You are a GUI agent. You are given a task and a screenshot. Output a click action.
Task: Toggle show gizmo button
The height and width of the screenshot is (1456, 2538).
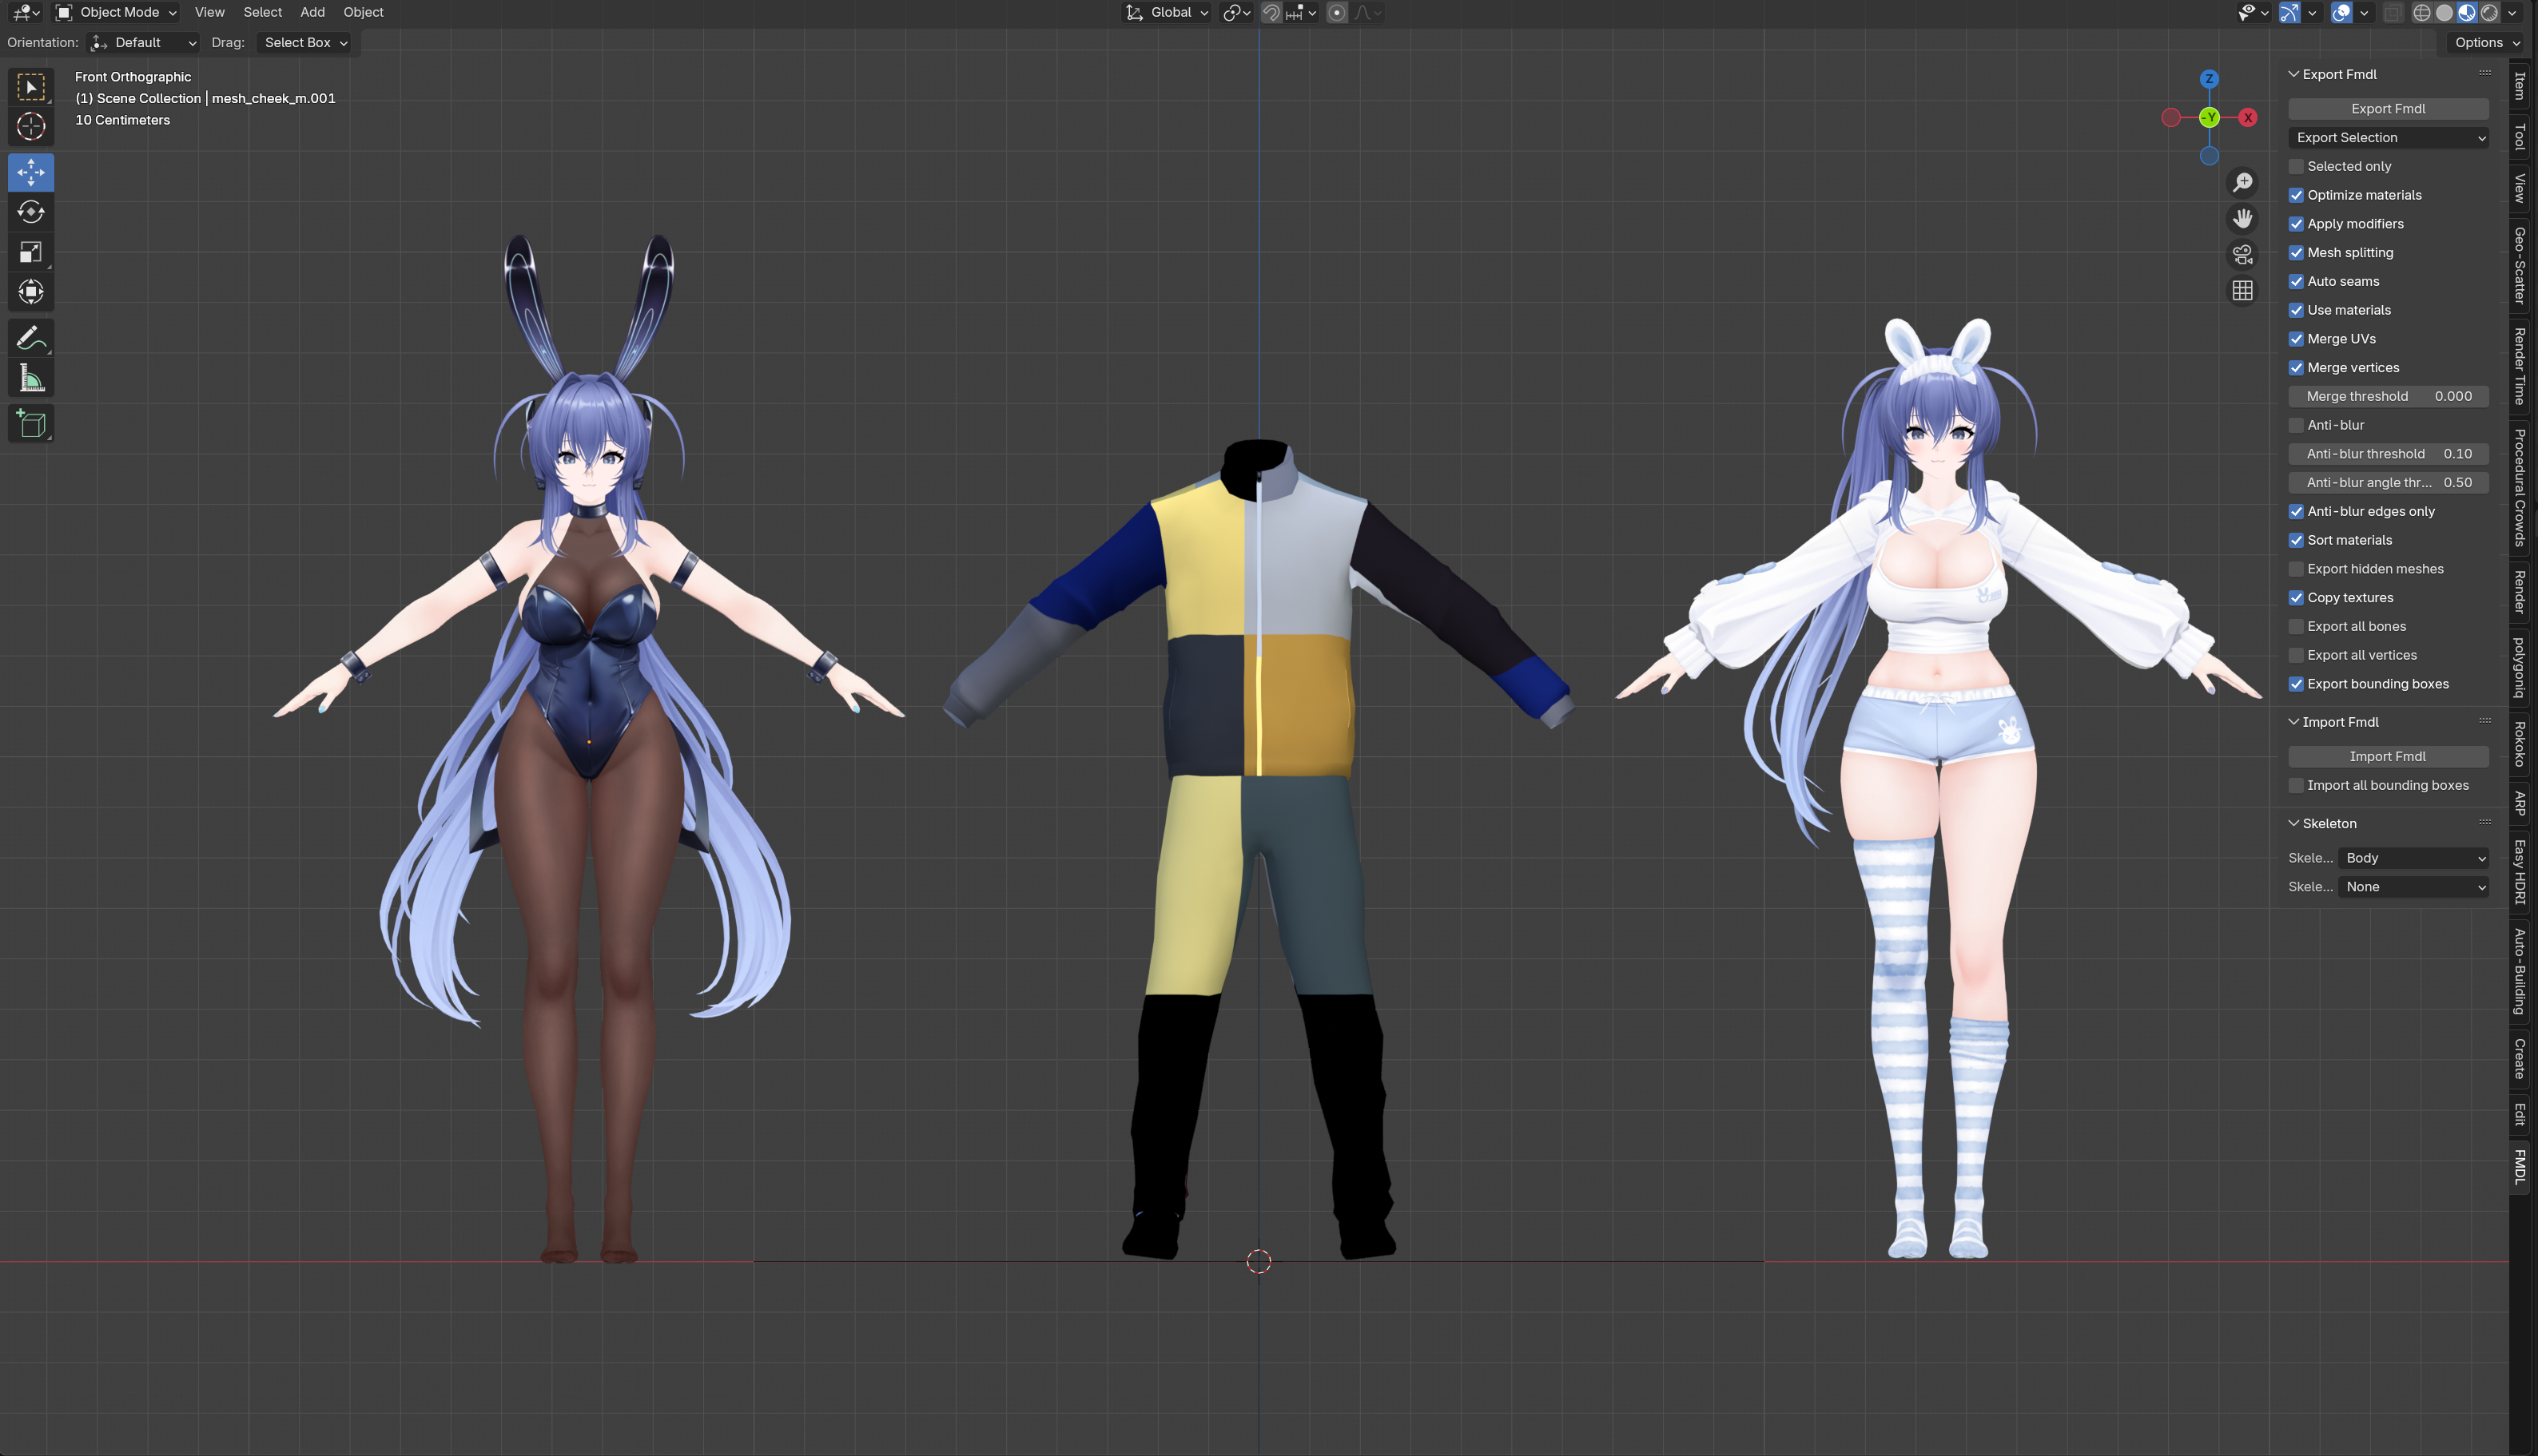click(x=2289, y=13)
